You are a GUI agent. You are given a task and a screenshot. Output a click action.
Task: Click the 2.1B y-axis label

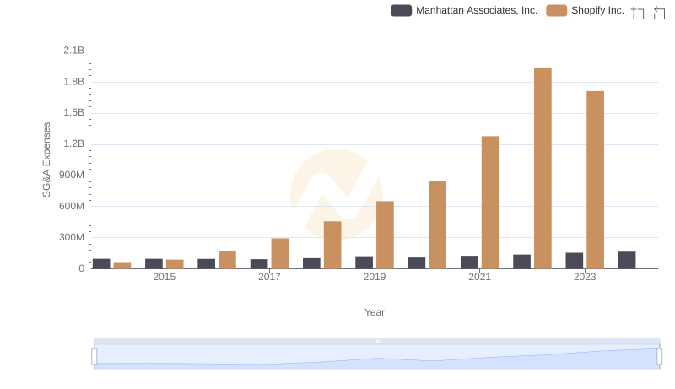73,51
